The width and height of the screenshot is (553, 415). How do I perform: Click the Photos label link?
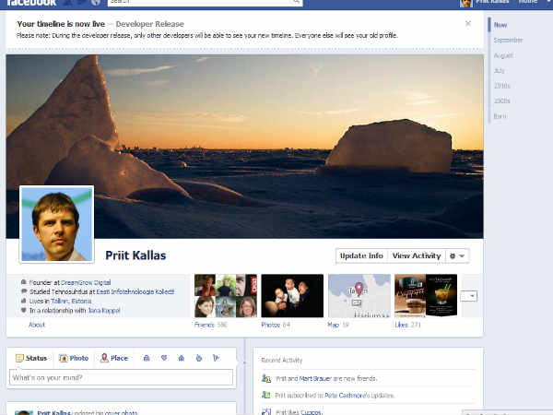pyautogui.click(x=270, y=325)
